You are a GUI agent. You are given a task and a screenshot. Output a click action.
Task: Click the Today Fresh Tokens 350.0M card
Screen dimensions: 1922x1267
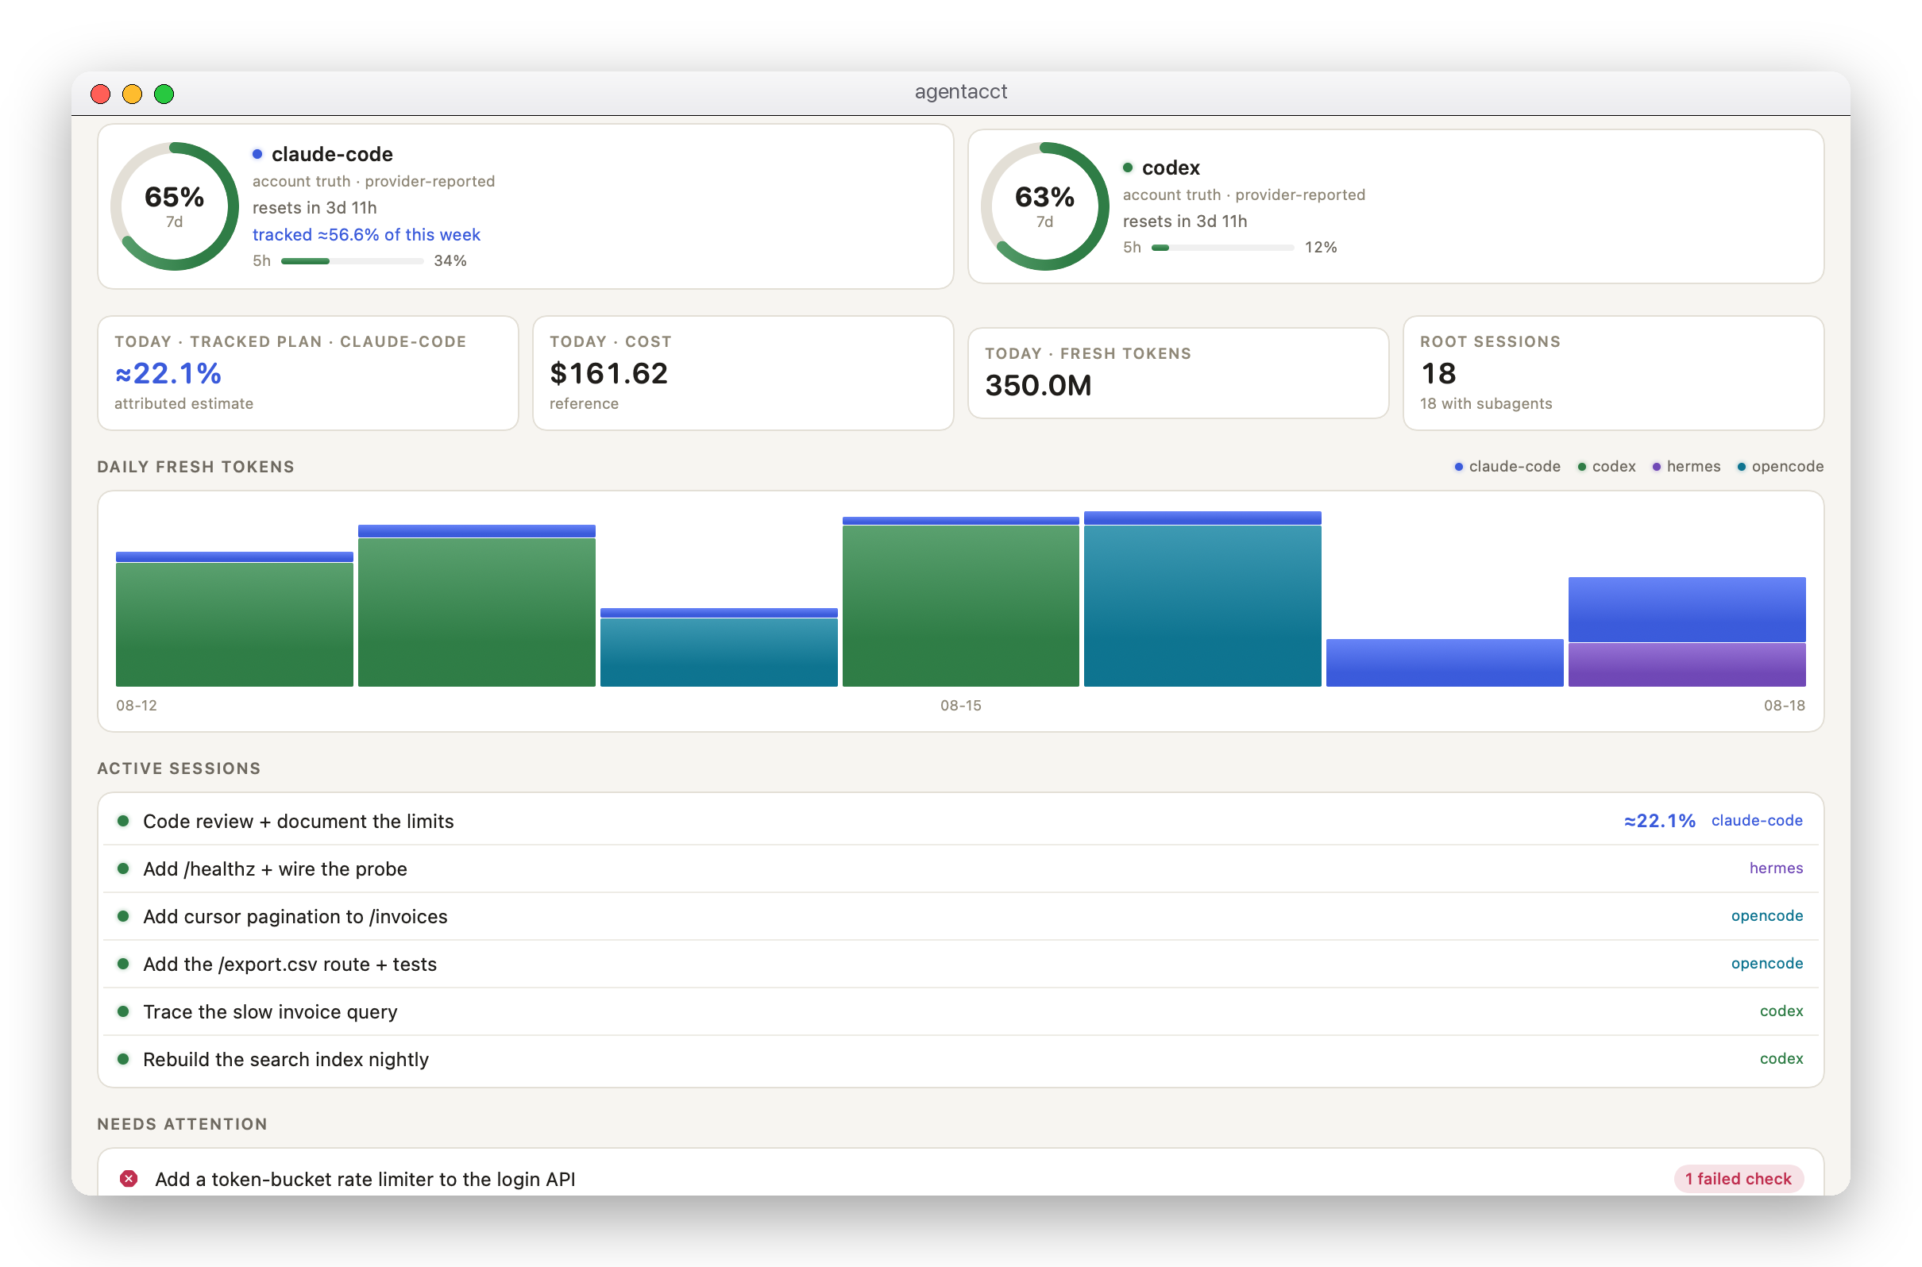[1178, 372]
